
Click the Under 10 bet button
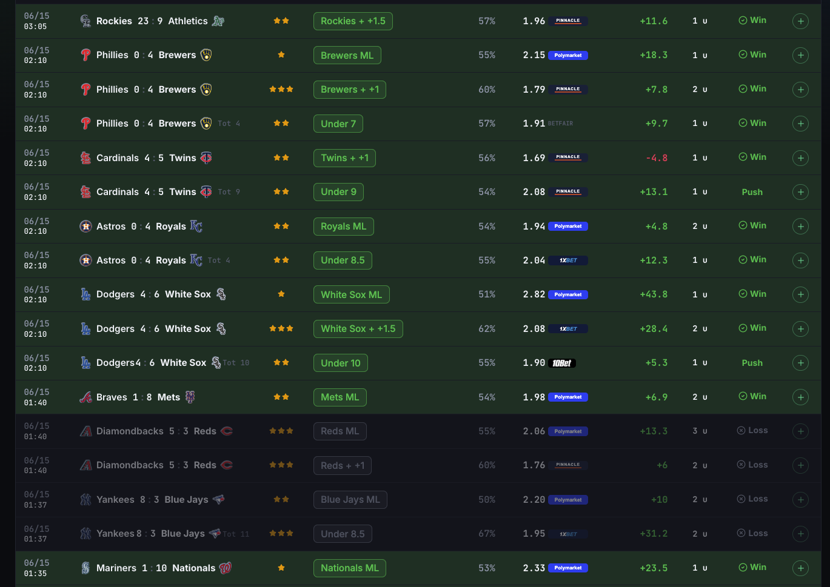pyautogui.click(x=340, y=363)
